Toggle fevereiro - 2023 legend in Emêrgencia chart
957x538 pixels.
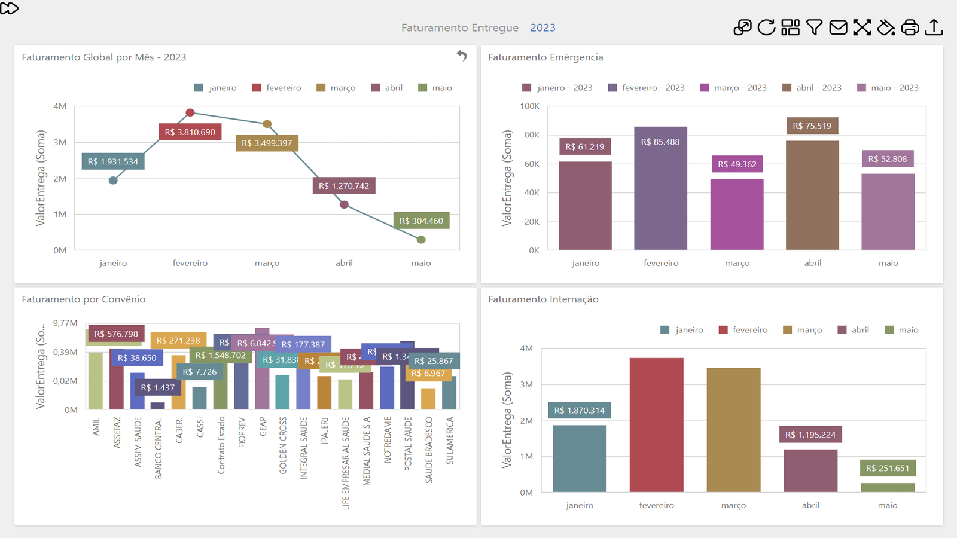coord(646,88)
